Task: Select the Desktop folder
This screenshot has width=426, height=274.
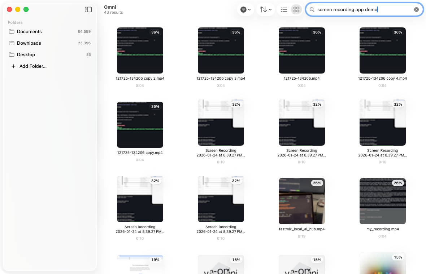Action: click(x=50, y=54)
